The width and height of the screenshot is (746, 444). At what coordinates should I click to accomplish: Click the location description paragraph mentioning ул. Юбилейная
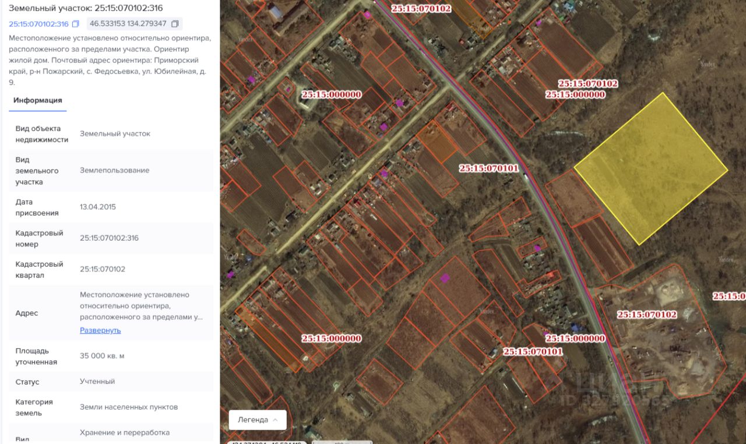(x=110, y=60)
